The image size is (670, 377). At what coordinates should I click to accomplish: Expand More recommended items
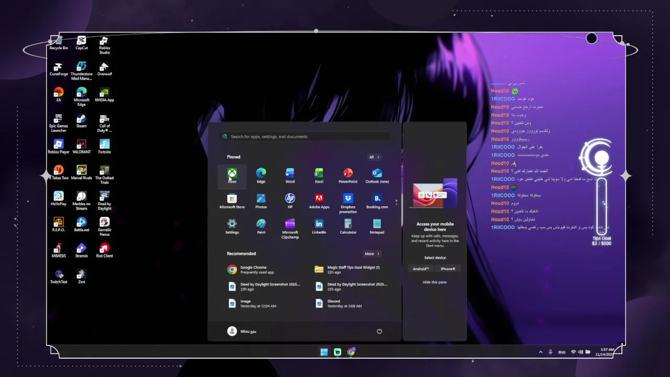(372, 253)
